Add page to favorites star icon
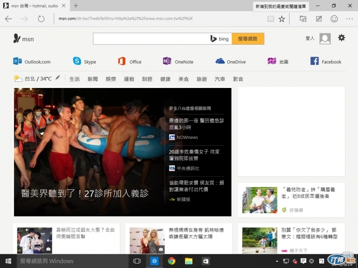Viewport: 358px width, 268px height. tap(282, 19)
